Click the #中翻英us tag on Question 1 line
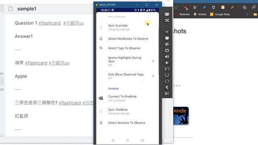Viewport: 258px width, 145px height. click(73, 23)
